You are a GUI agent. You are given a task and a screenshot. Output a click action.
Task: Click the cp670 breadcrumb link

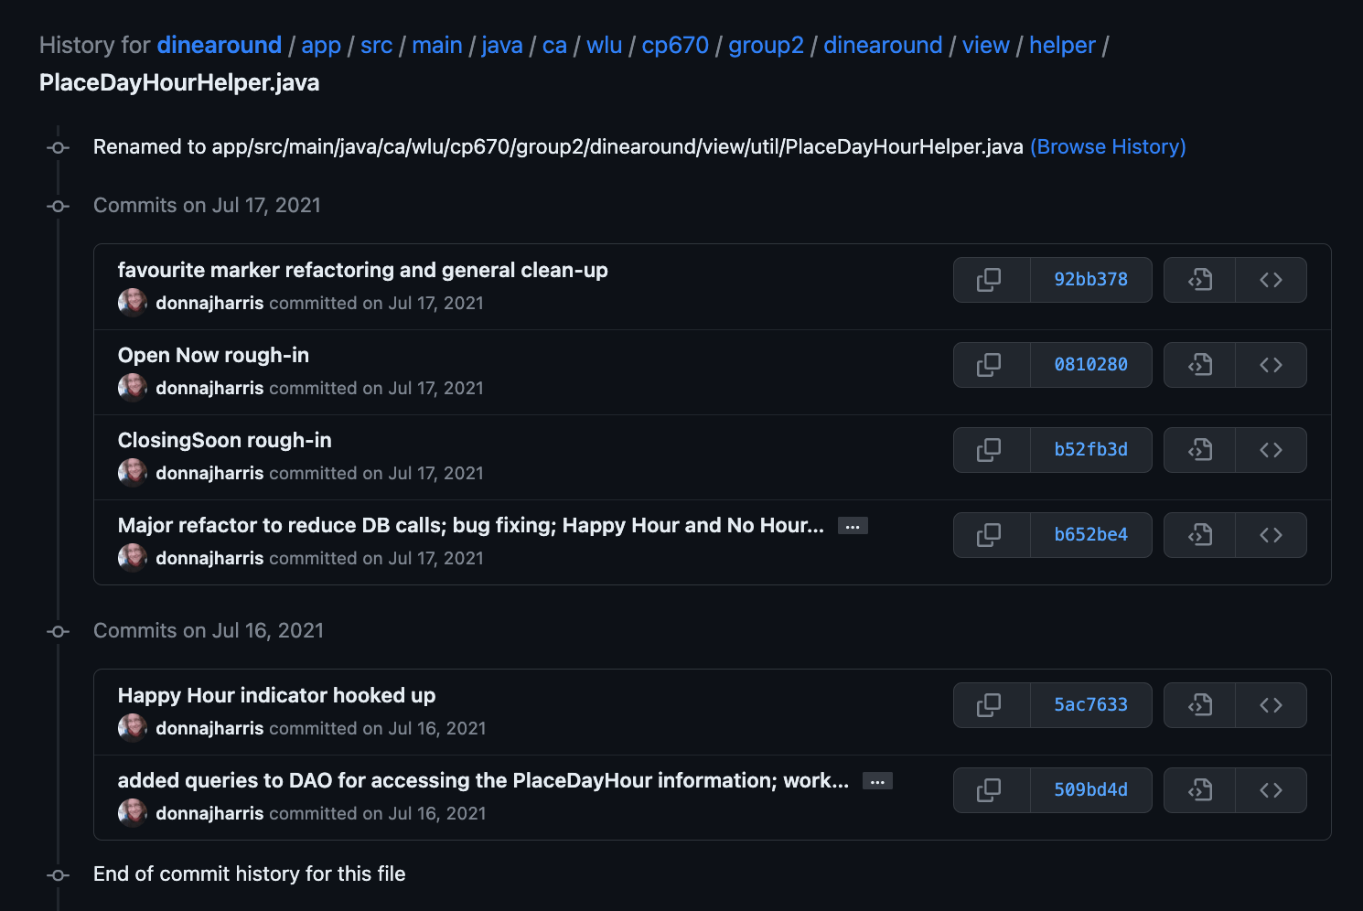pos(675,45)
